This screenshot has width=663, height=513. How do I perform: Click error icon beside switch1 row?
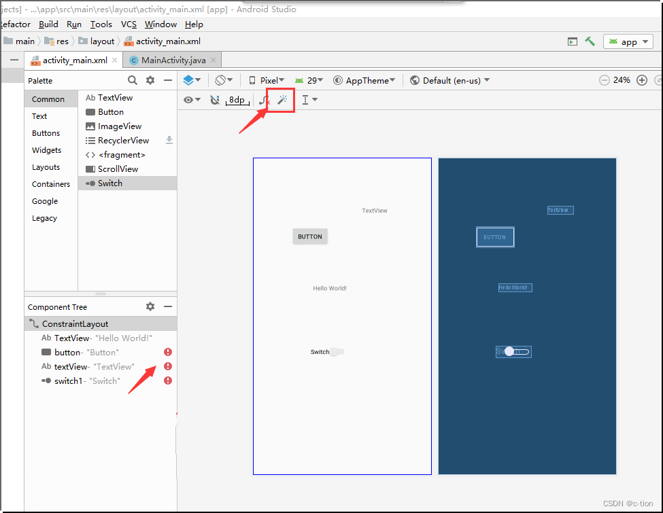click(168, 381)
